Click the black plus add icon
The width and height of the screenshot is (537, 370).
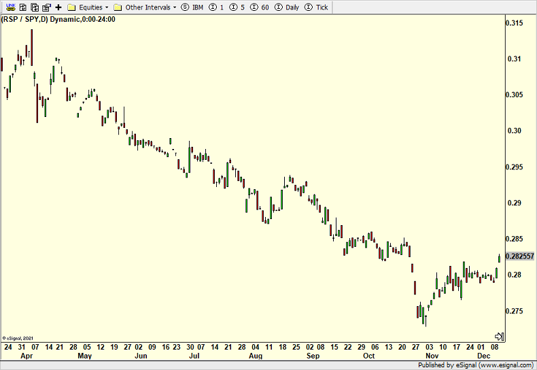pyautogui.click(x=58, y=7)
